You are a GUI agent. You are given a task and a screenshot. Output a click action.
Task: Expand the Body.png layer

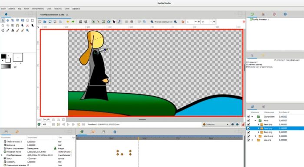(258, 132)
